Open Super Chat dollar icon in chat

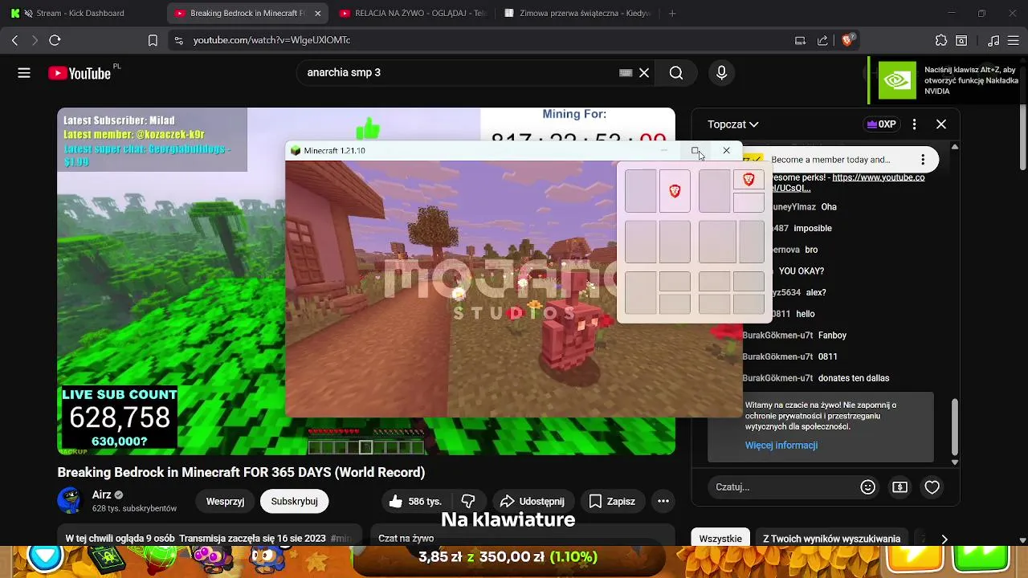[899, 486]
